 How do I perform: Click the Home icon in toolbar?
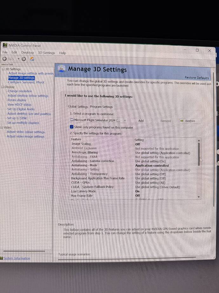pos(32,59)
